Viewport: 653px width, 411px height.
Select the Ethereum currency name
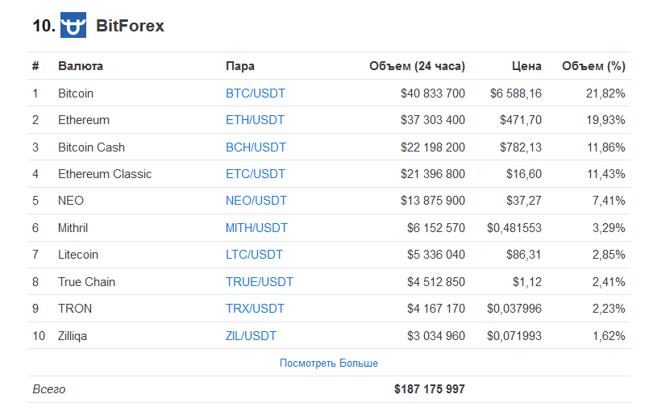(84, 120)
